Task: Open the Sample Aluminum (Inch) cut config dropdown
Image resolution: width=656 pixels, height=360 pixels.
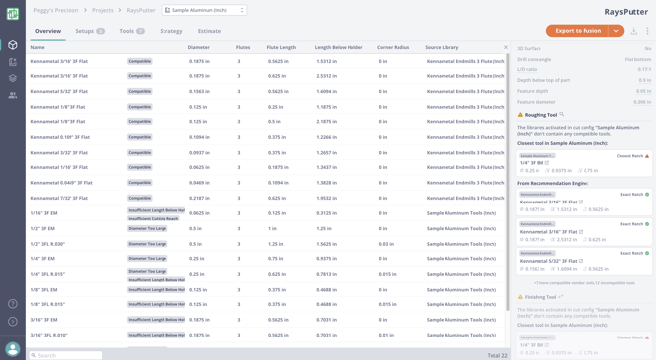Action: pyautogui.click(x=205, y=10)
